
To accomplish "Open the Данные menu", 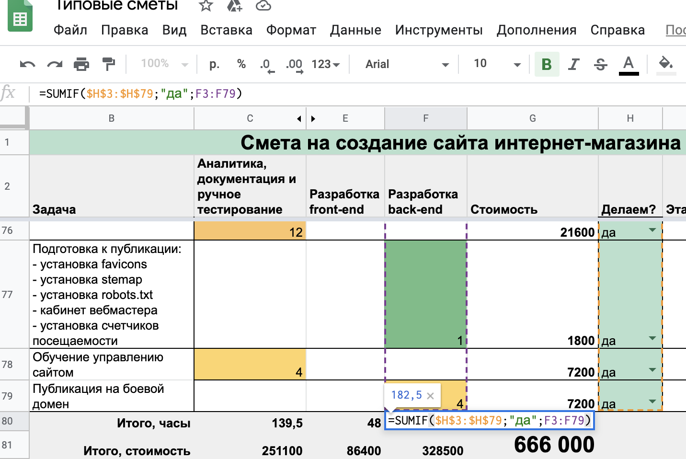I will tap(355, 30).
